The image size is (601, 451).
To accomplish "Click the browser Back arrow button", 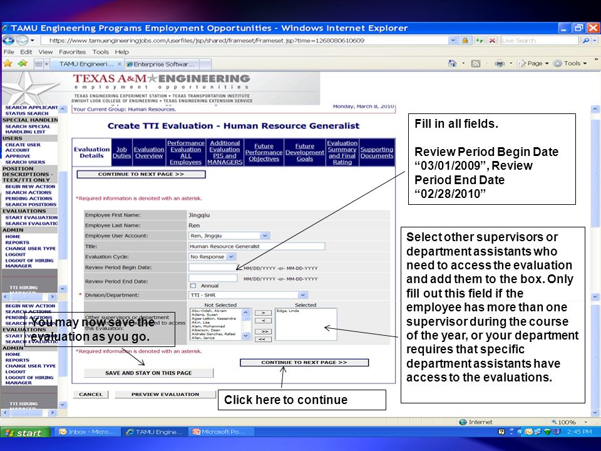I will pos(8,40).
